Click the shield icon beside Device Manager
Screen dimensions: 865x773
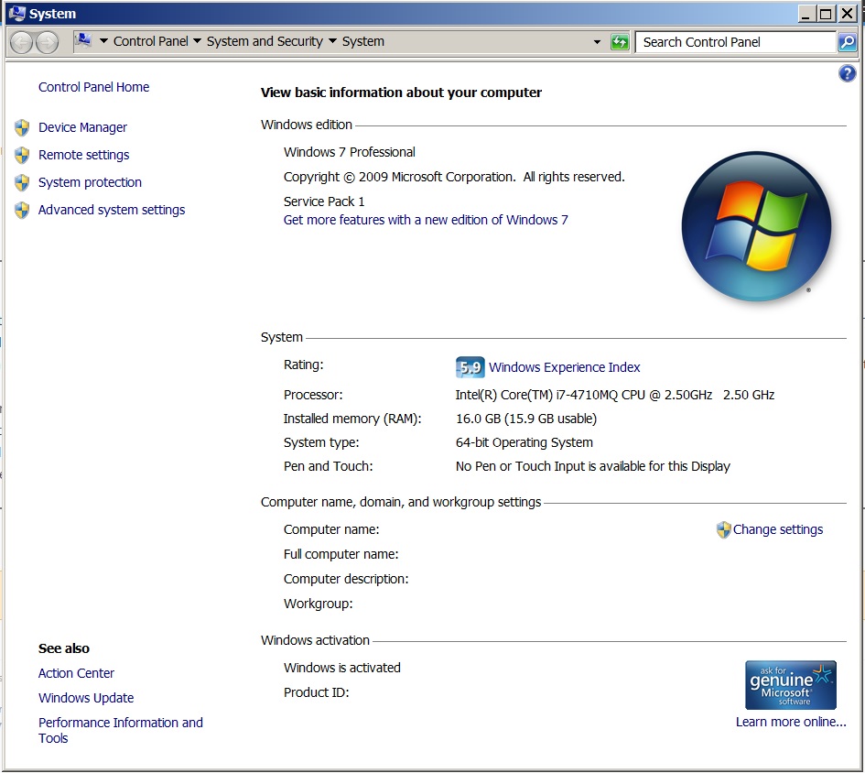click(x=22, y=127)
